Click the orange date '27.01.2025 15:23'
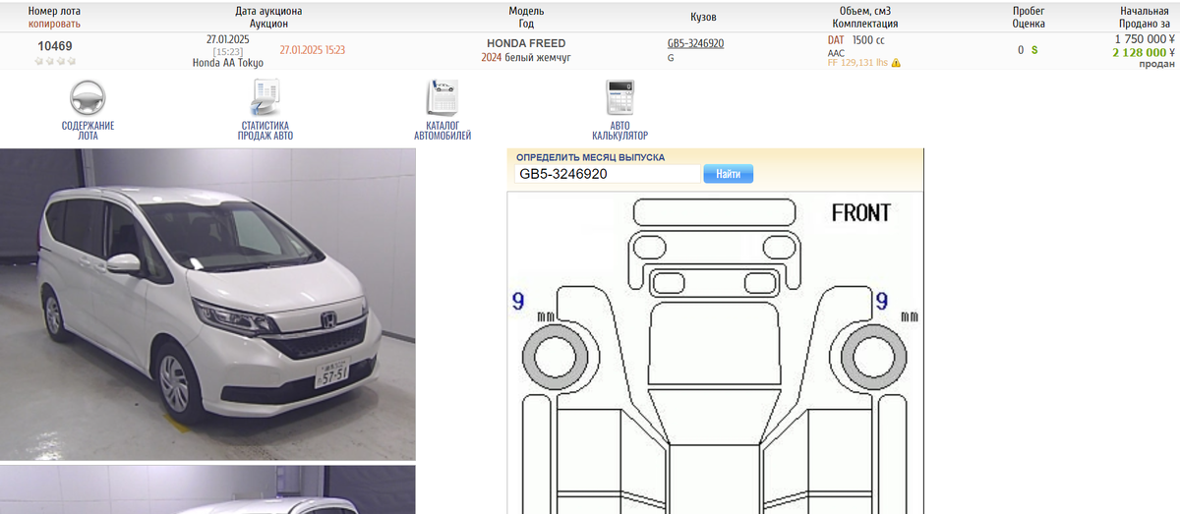The width and height of the screenshot is (1180, 514). (313, 49)
